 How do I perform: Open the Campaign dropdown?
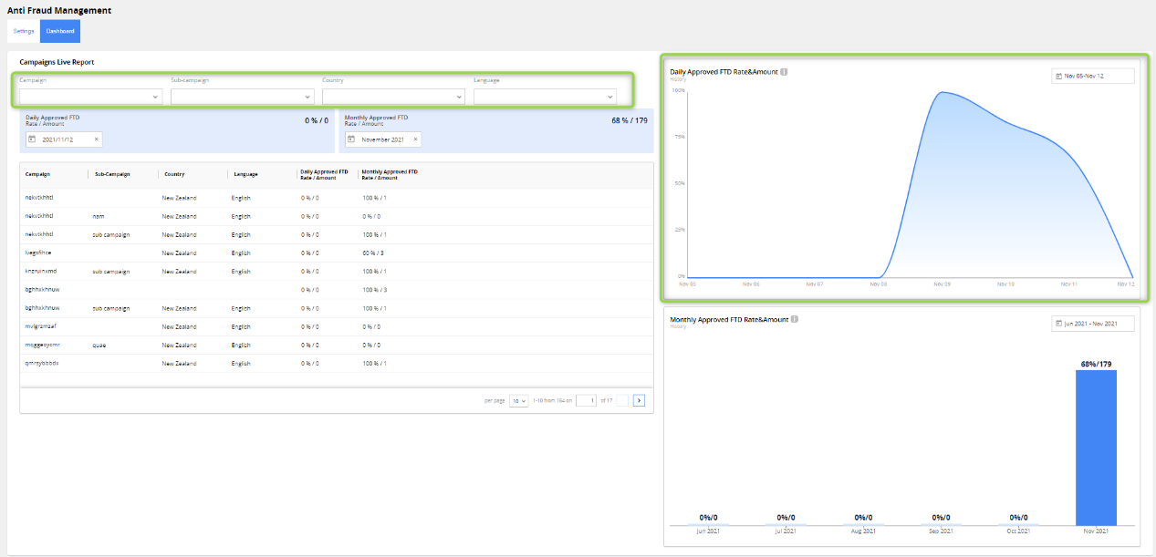pyautogui.click(x=89, y=96)
